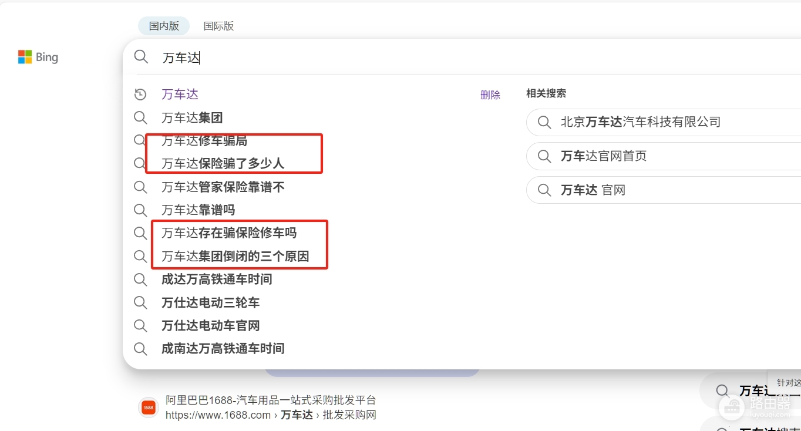Click the magnifier icon in search box
801x431 pixels.
(x=141, y=57)
